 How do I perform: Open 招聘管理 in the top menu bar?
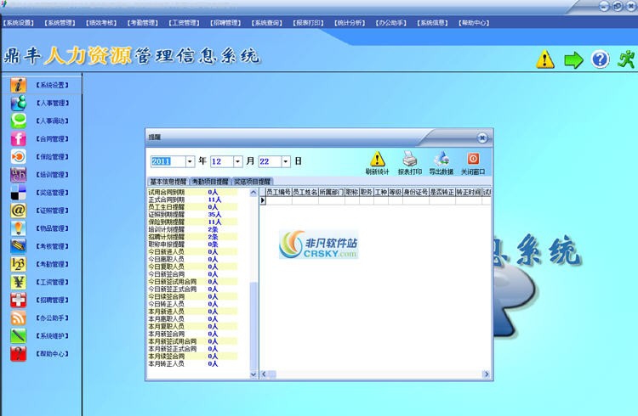(x=225, y=23)
